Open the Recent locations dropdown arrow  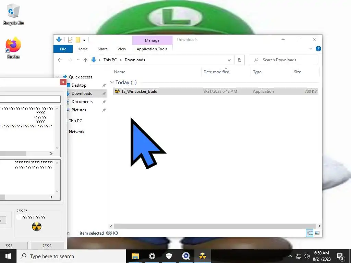(78, 60)
